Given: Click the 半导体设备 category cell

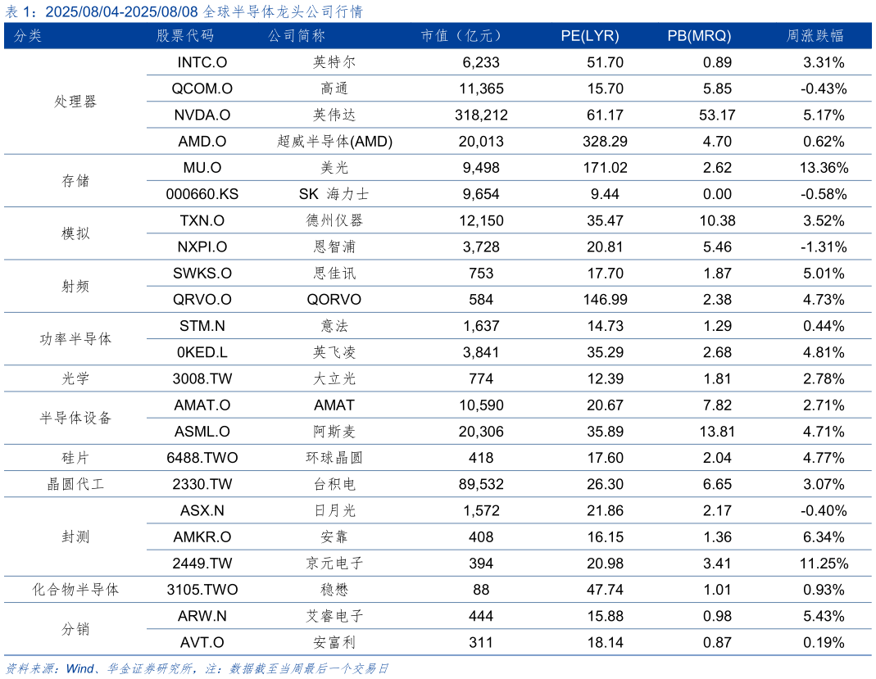Looking at the screenshot, I should pyautogui.click(x=75, y=419).
